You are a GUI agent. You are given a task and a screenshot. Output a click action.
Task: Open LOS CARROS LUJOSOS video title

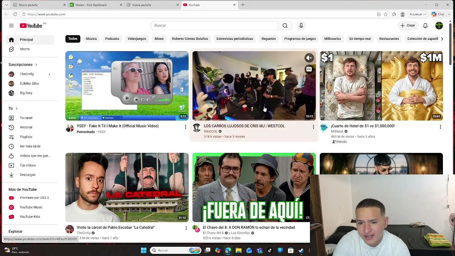244,126
